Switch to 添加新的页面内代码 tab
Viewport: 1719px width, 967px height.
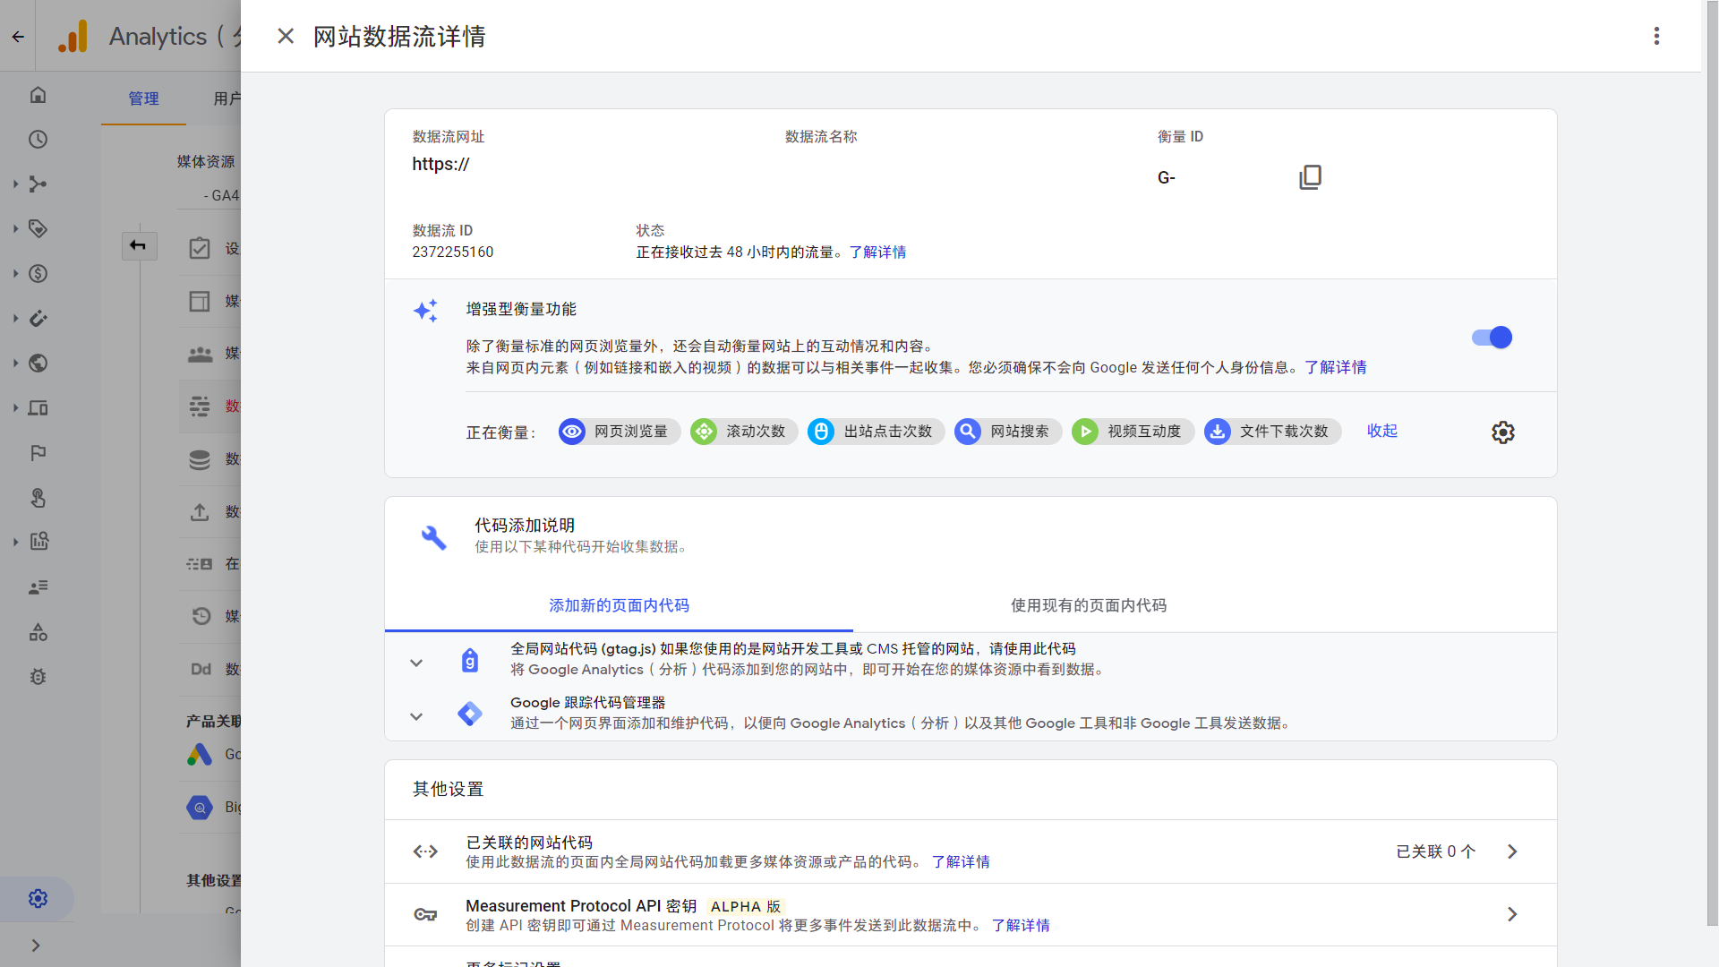(619, 605)
